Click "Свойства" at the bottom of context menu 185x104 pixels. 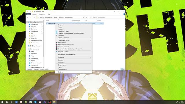60,72
